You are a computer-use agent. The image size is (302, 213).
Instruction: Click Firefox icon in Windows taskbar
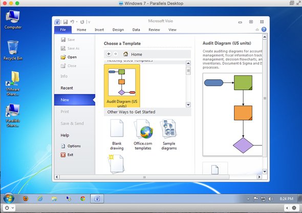(x=26, y=198)
